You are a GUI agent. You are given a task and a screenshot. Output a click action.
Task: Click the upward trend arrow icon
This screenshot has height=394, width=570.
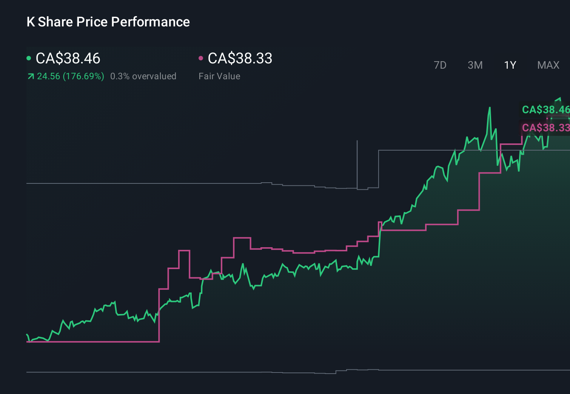tap(30, 76)
